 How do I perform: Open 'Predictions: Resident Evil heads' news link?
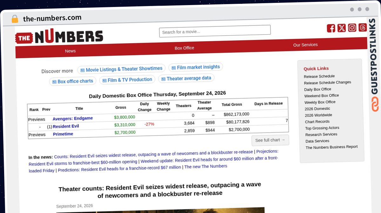point(119,168)
